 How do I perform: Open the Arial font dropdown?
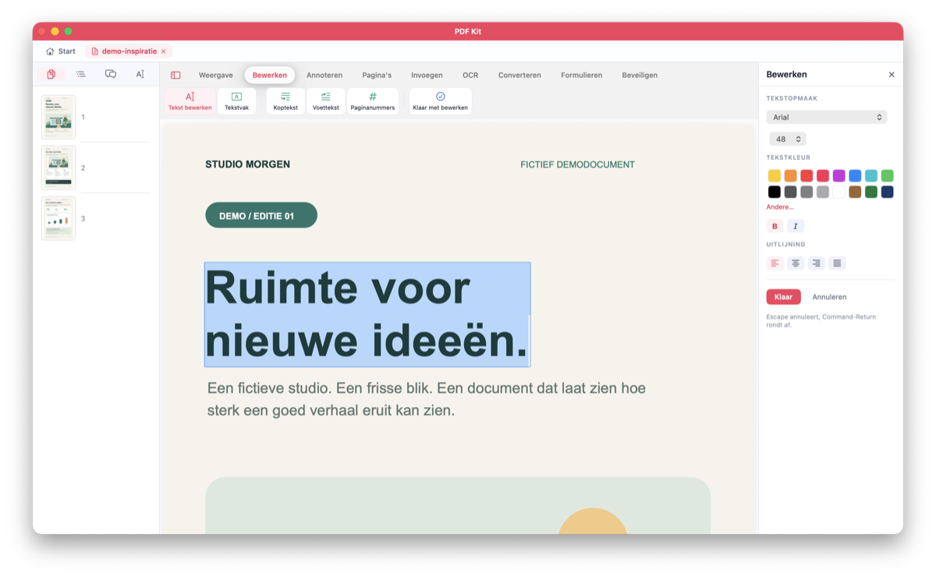click(x=827, y=117)
